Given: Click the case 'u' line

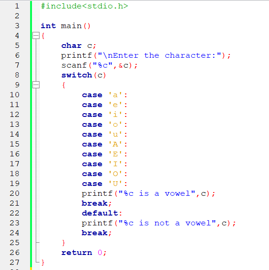Looking at the screenshot, I should 105,134.
